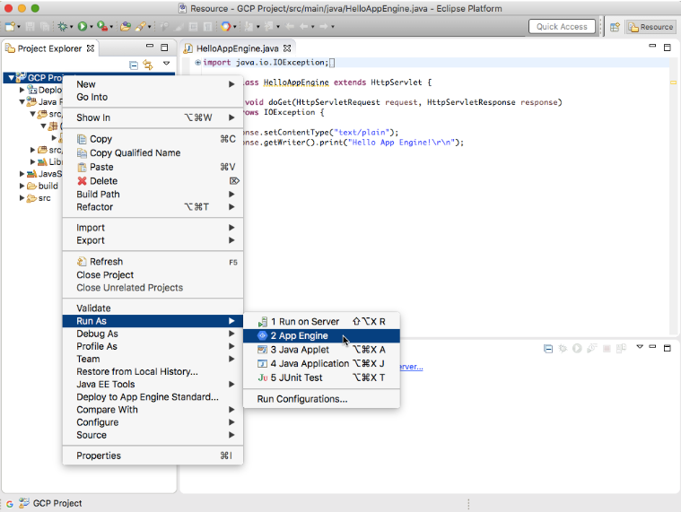Toggle Link with Editor in Project Explorer
The height and width of the screenshot is (512, 681).
pos(148,65)
